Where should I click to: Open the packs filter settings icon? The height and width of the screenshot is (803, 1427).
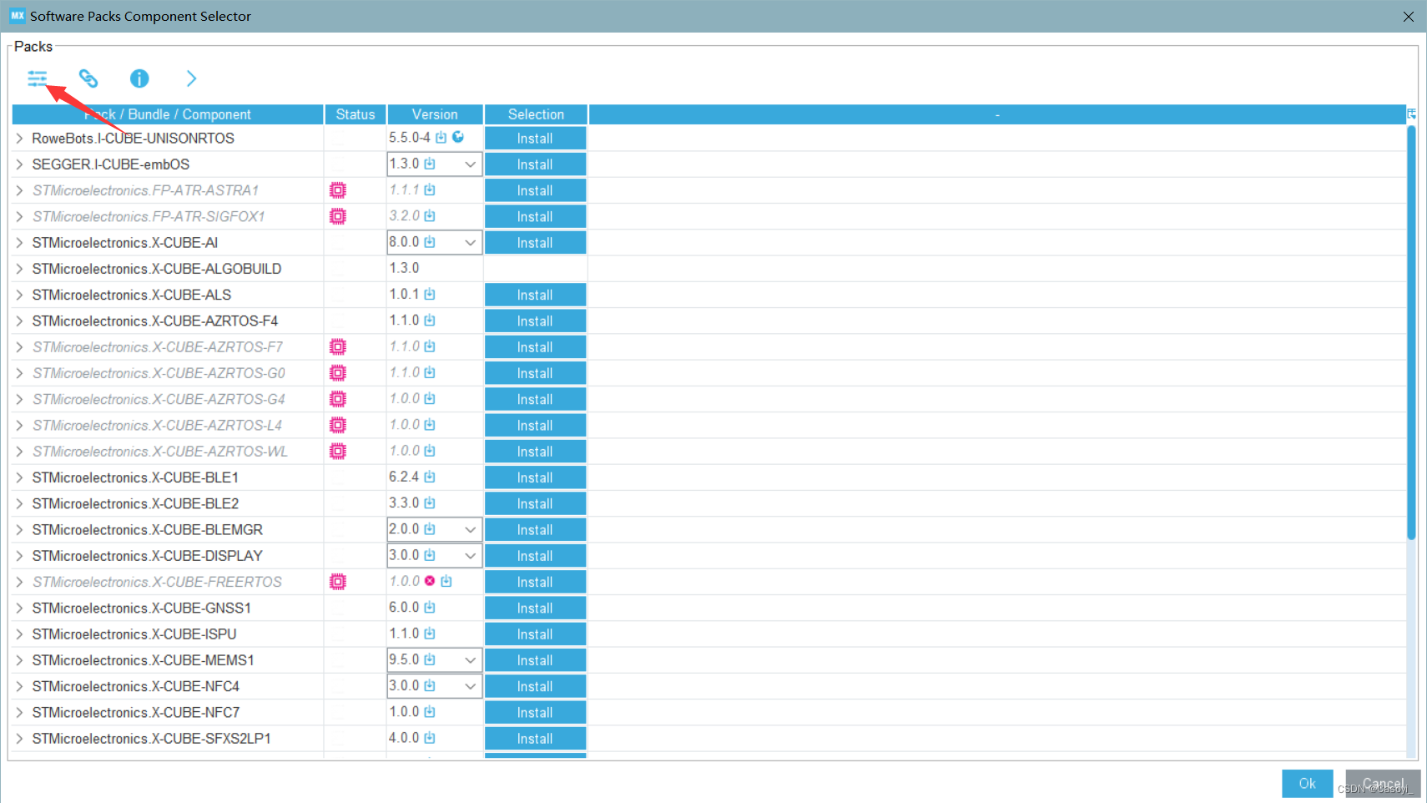(37, 78)
